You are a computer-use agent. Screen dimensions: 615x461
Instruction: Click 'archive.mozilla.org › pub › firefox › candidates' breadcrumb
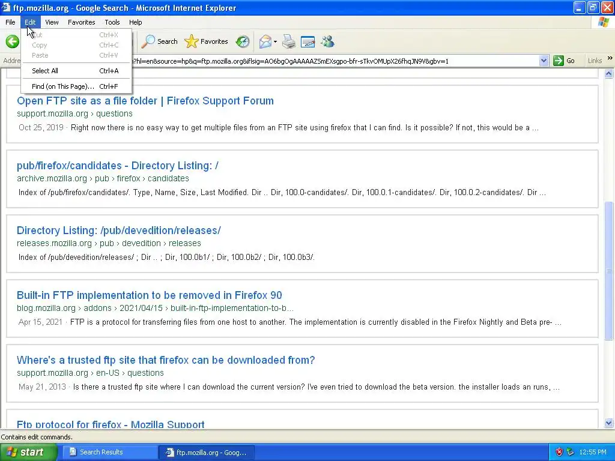(103, 178)
